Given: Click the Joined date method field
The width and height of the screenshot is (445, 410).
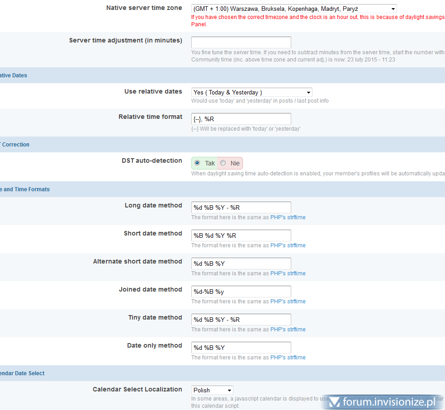Looking at the screenshot, I should (x=241, y=292).
